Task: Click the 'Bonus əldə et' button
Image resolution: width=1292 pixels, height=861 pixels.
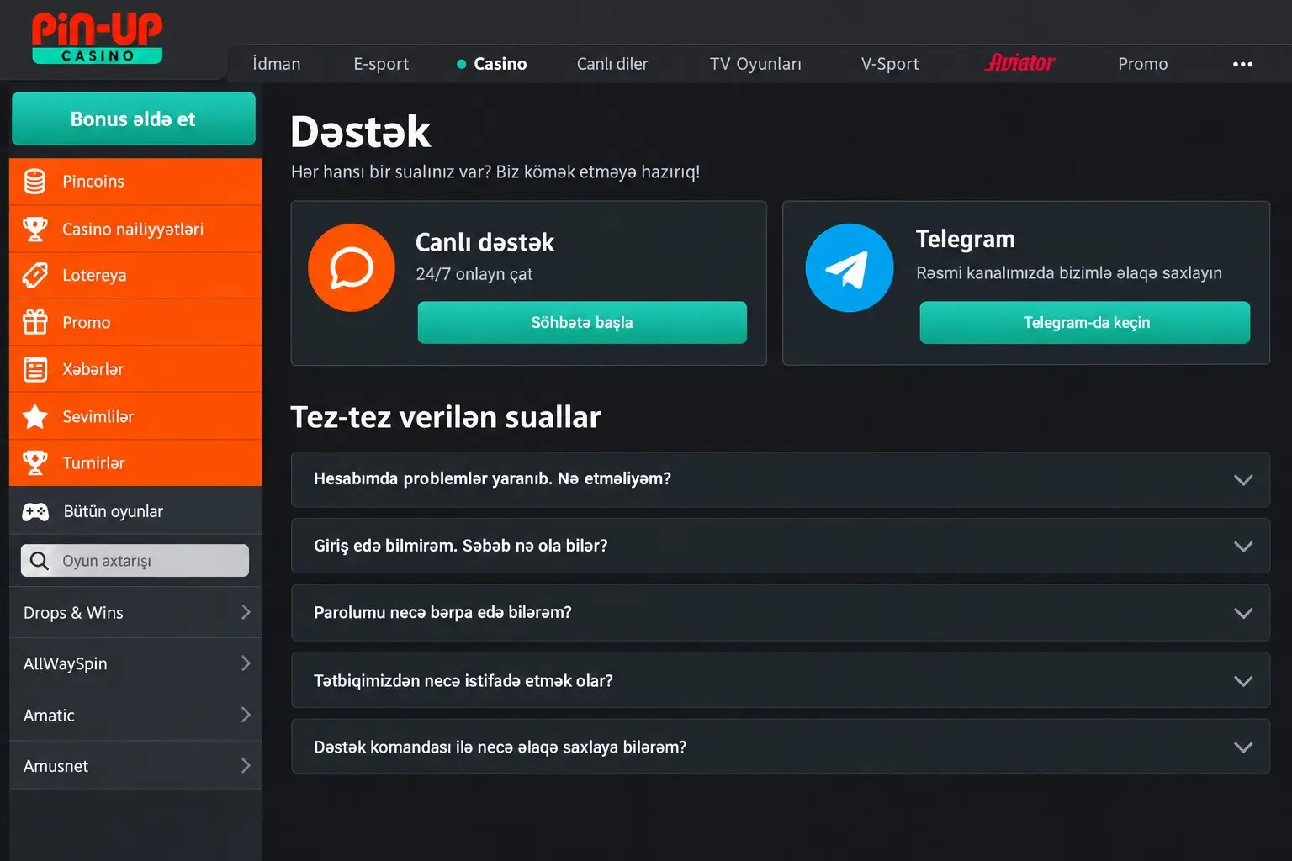Action: 134,119
